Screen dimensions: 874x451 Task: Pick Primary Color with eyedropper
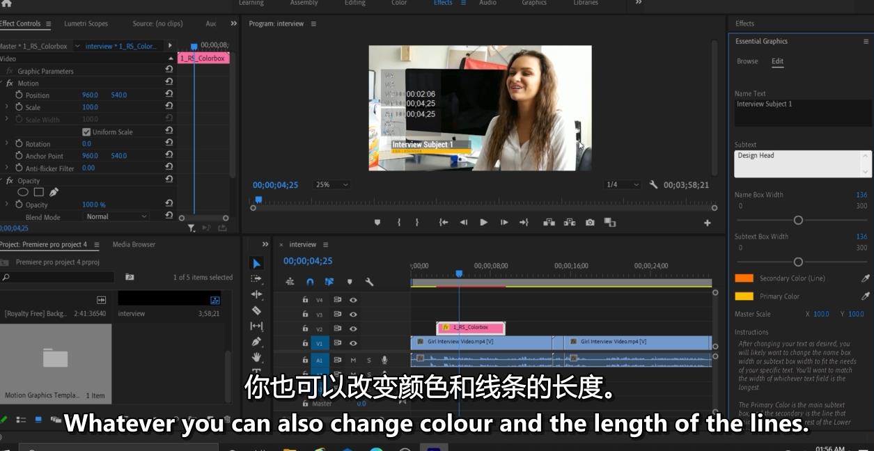(x=866, y=296)
